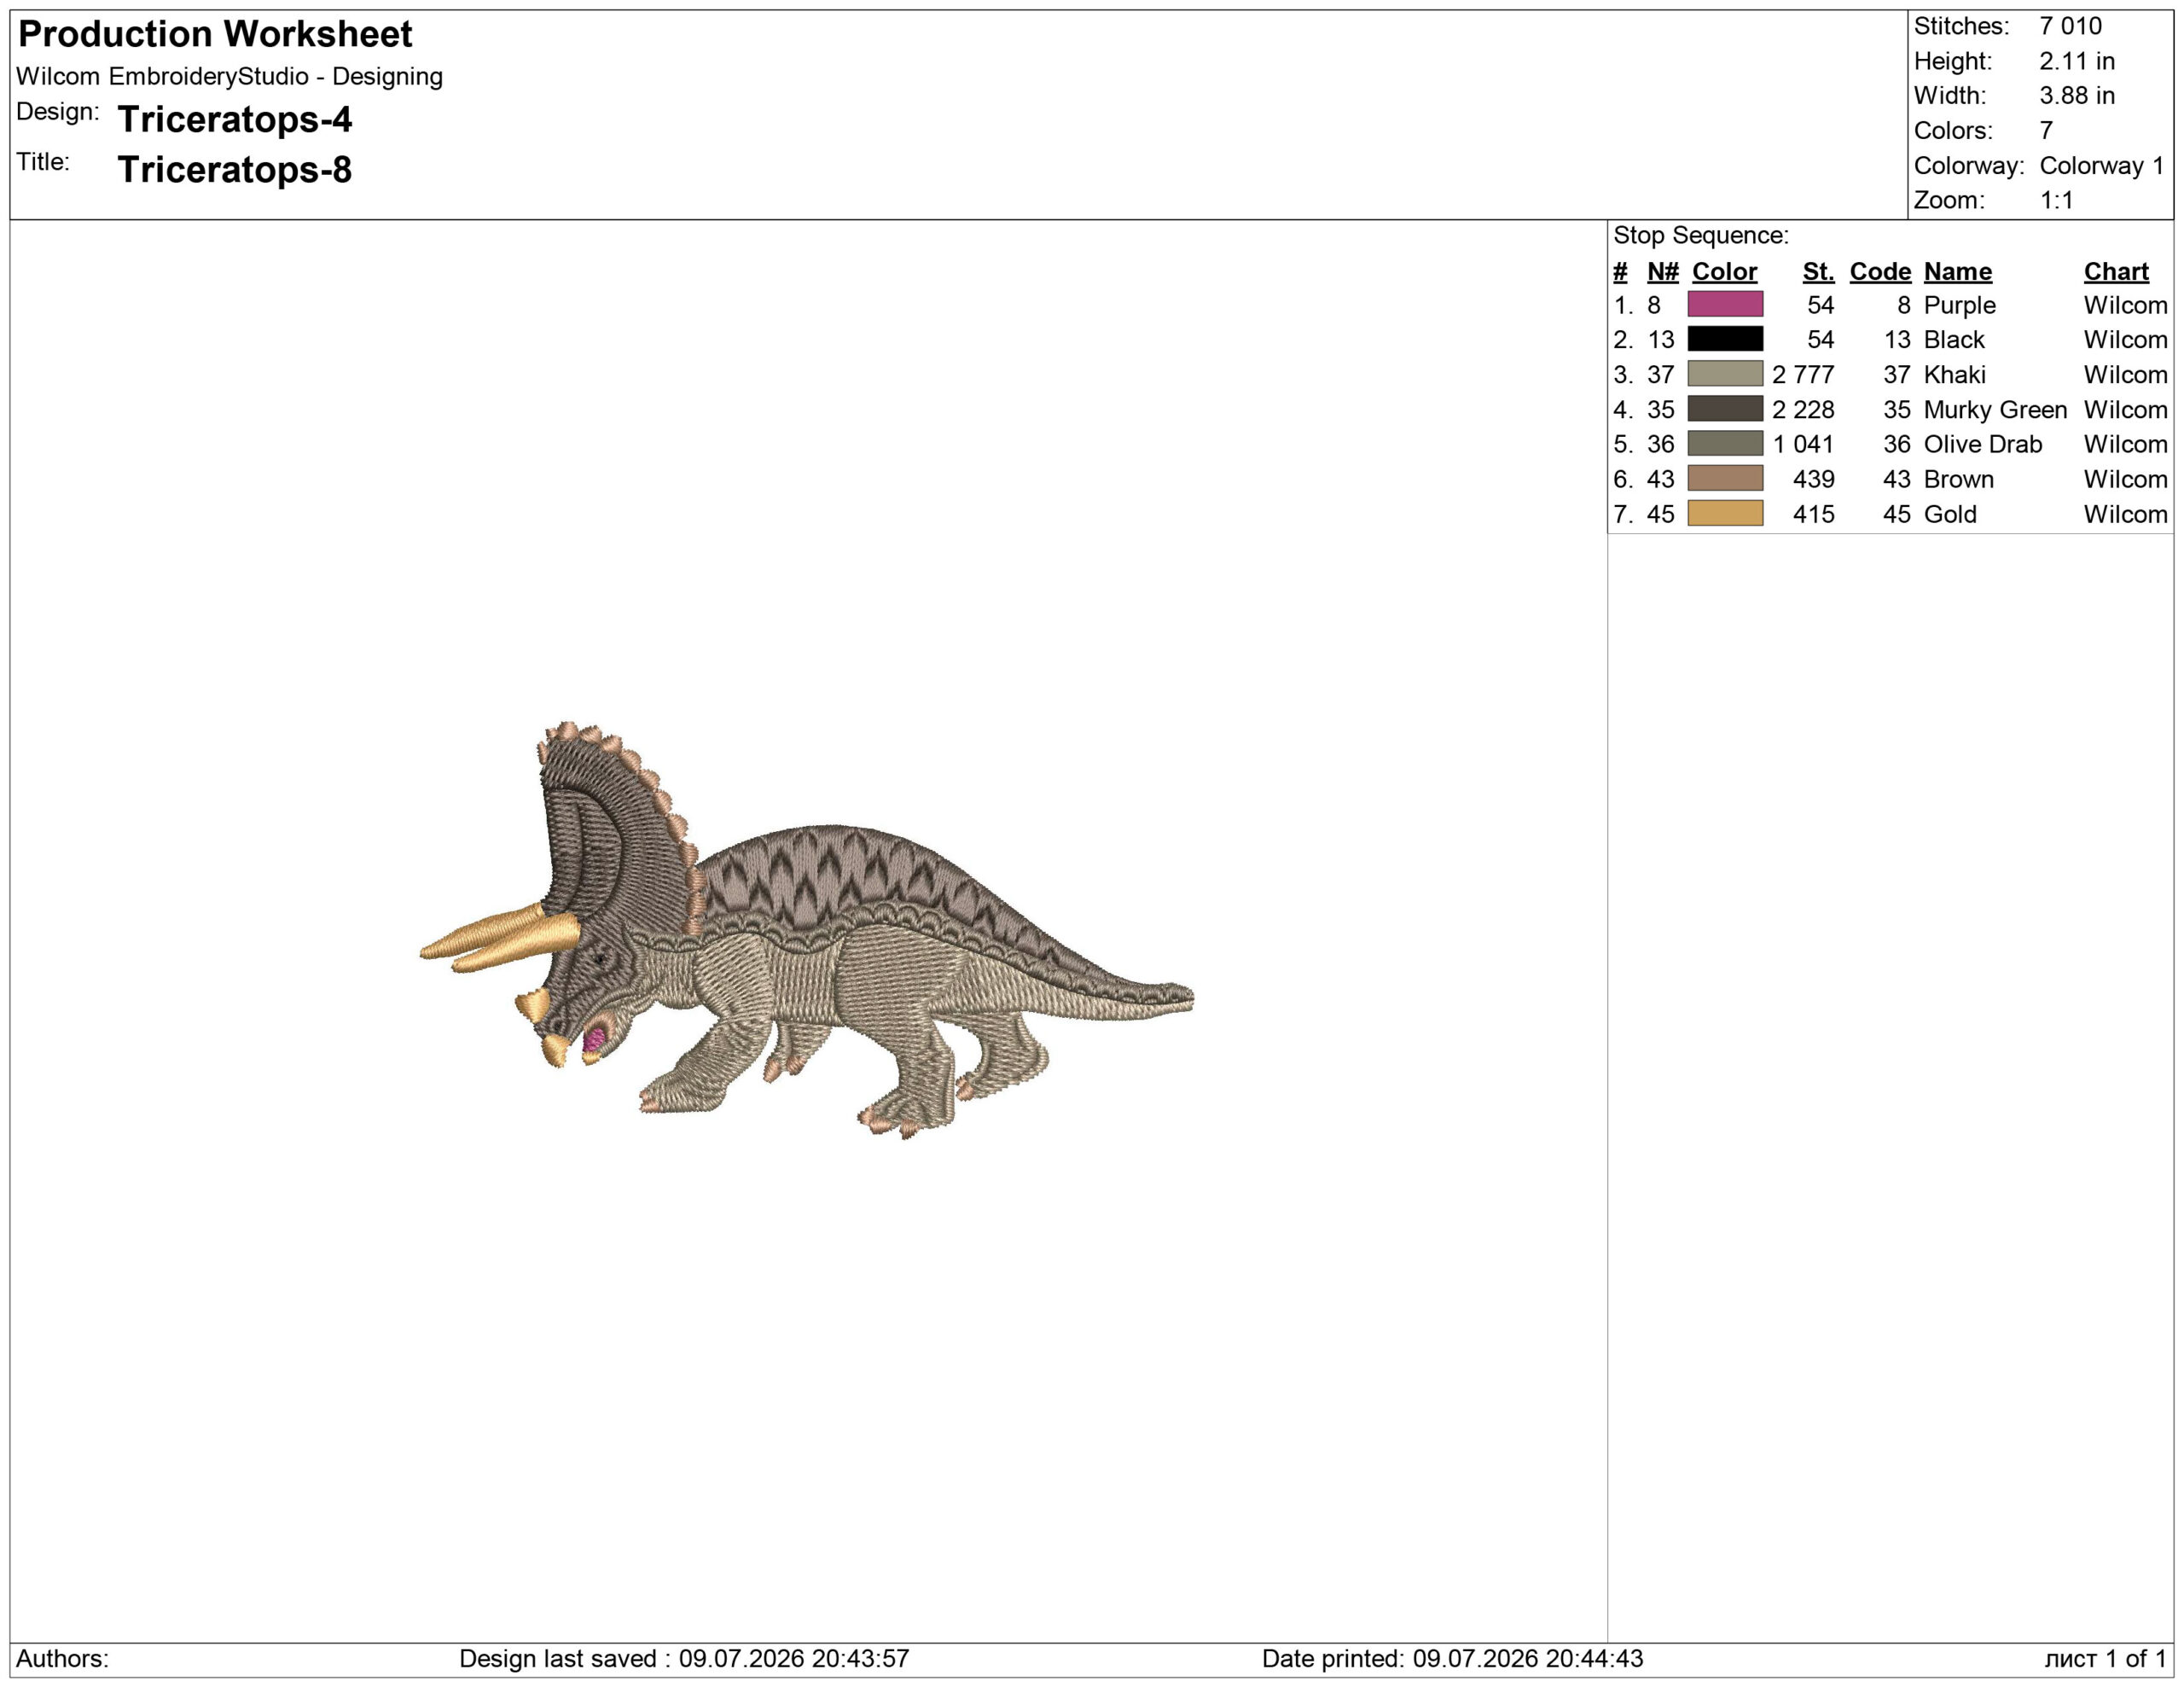Click the 'Production Worksheet' heading
The image size is (2184, 1681).
[x=215, y=34]
